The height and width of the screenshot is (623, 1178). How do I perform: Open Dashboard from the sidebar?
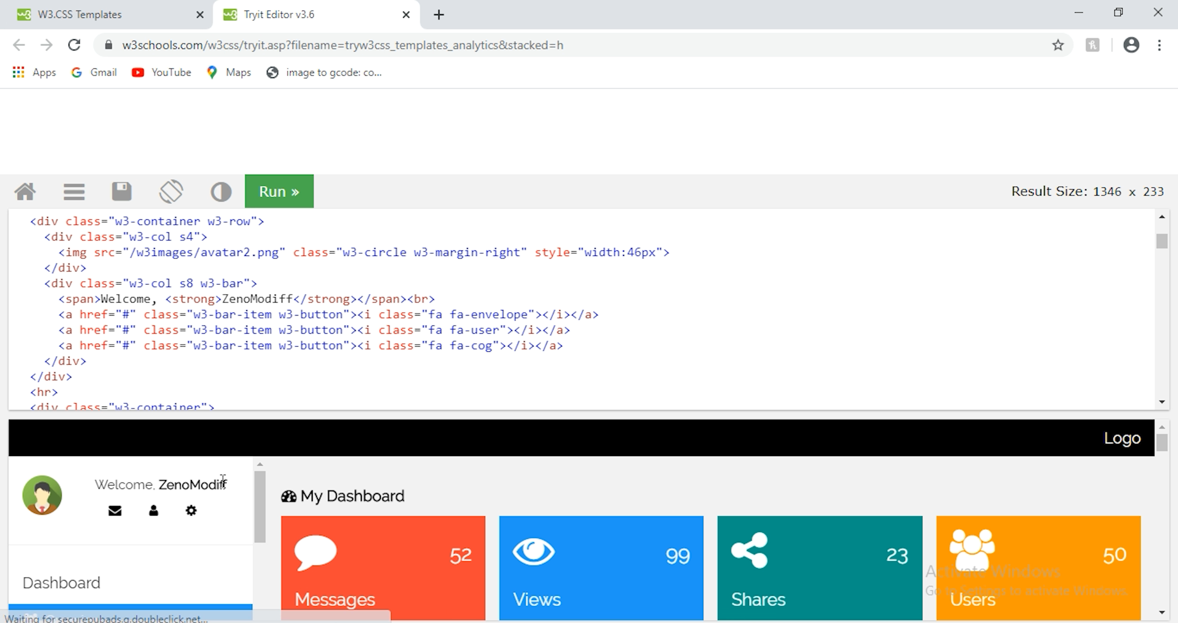[x=61, y=582]
